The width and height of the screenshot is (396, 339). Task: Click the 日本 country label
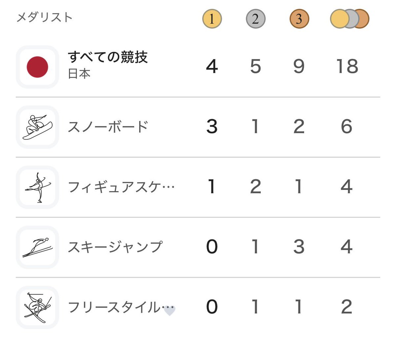coord(79,74)
